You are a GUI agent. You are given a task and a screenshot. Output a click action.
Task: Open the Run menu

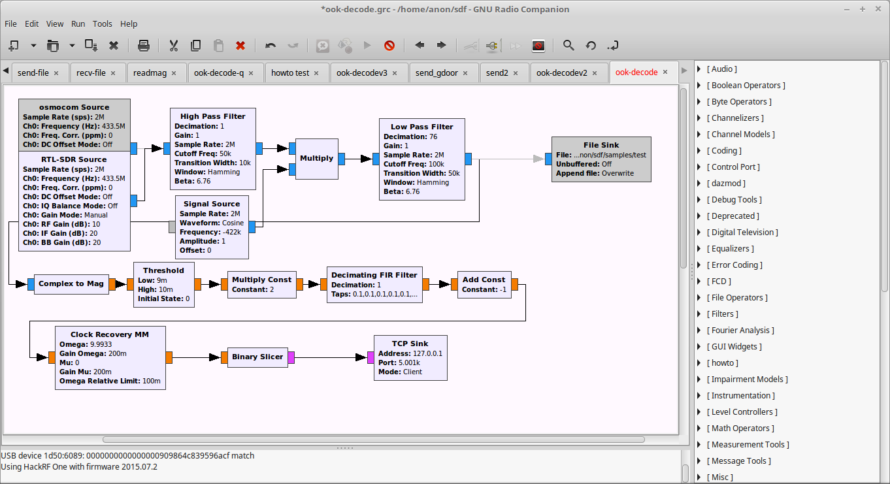click(x=78, y=24)
